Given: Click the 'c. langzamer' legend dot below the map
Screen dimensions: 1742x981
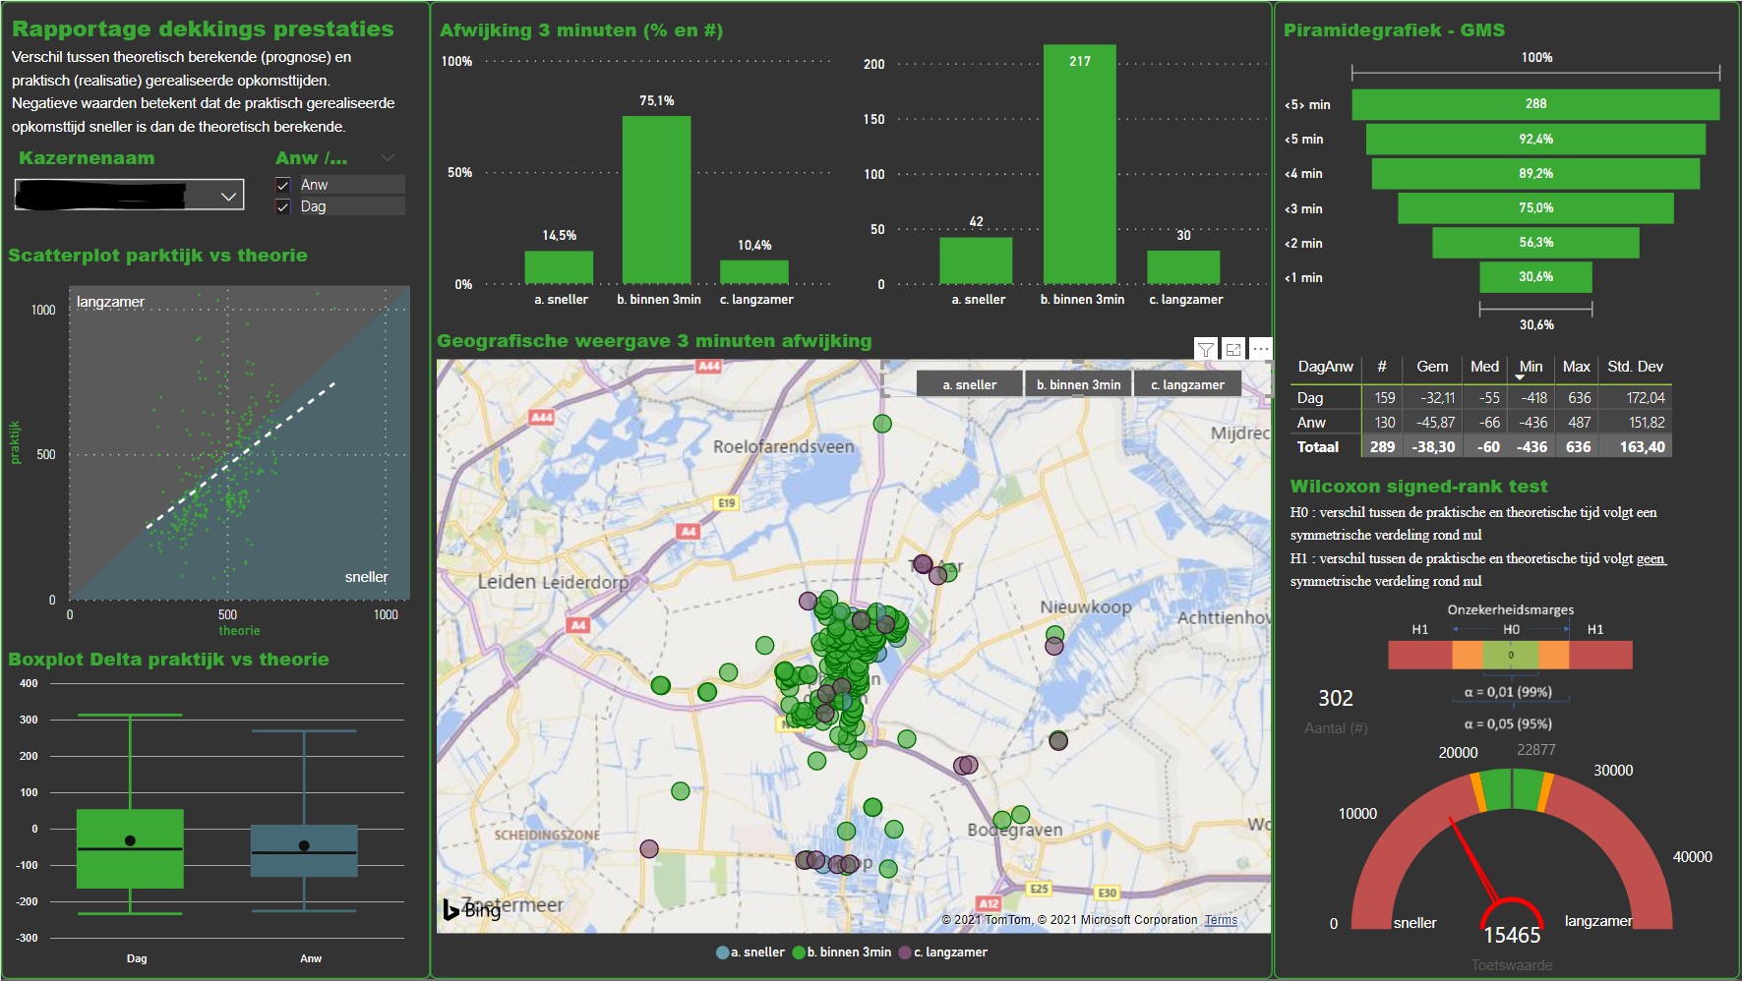Looking at the screenshot, I should point(906,952).
